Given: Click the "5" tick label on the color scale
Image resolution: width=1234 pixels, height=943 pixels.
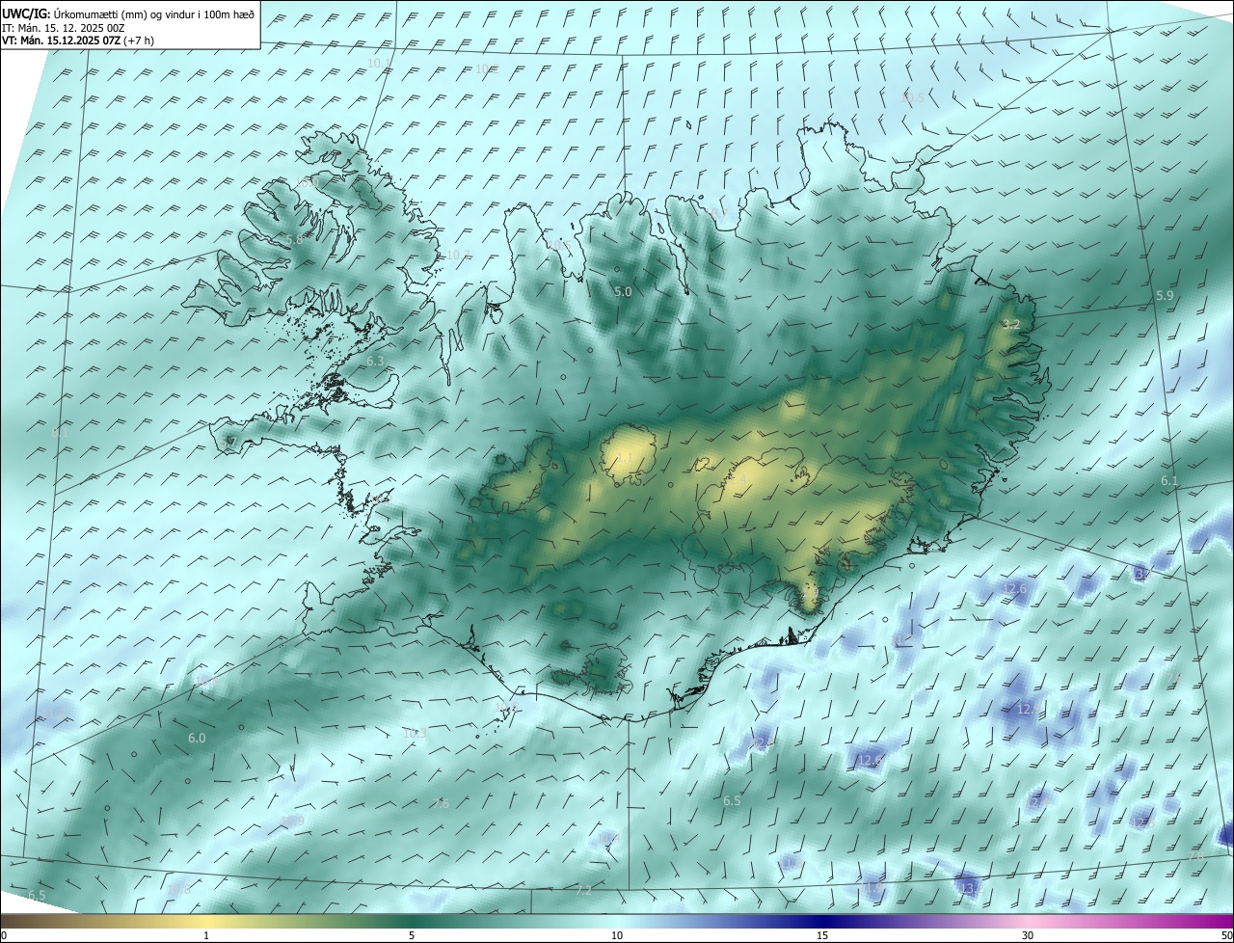Looking at the screenshot, I should coord(412,935).
